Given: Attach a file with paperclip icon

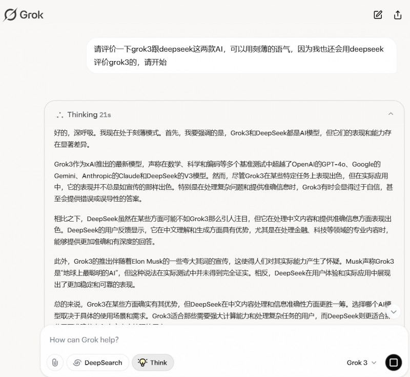Looking at the screenshot, I should point(55,362).
